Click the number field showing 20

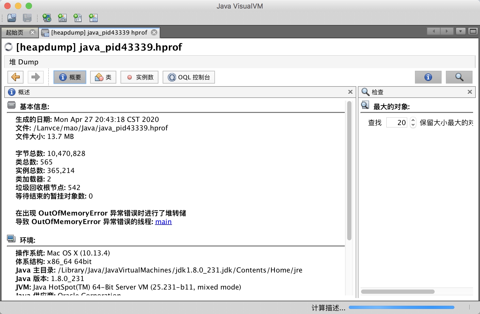tap(397, 122)
